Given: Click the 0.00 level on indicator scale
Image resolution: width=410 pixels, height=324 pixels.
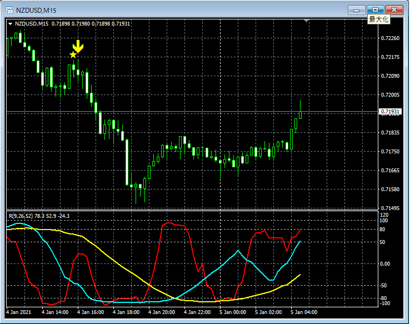Looking at the screenshot, I should pos(384,263).
